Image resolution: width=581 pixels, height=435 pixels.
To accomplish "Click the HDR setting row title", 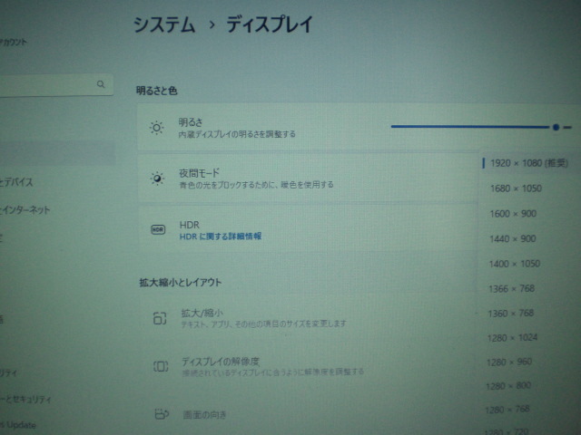I will click(190, 225).
